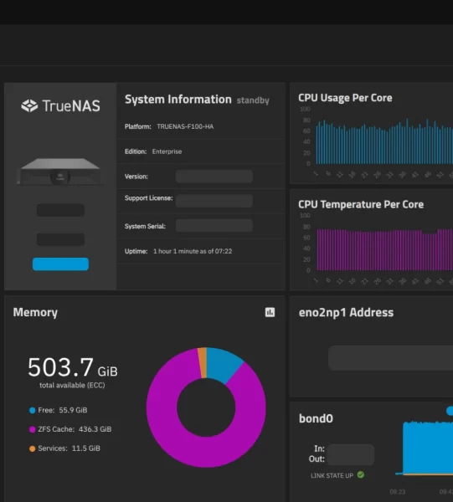Click the 'Enterprise' edition value
This screenshot has height=502, width=453.
(x=167, y=151)
